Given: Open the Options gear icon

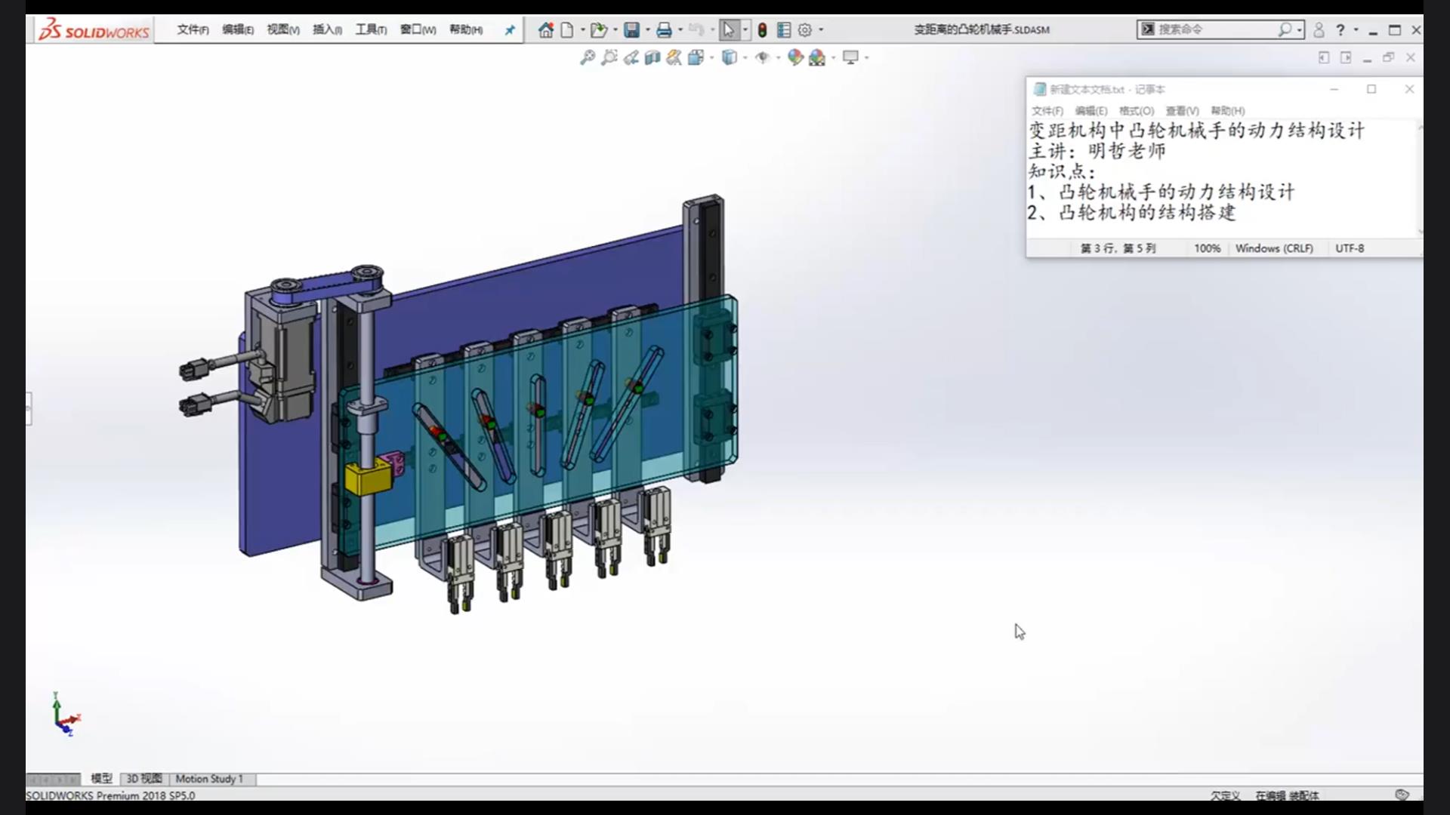Looking at the screenshot, I should point(805,30).
